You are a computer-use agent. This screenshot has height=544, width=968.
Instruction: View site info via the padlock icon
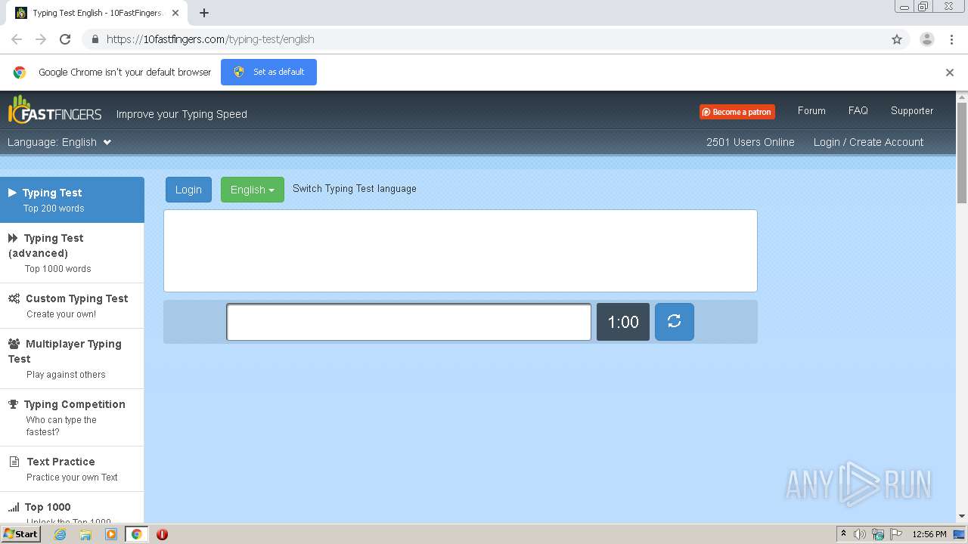point(95,39)
